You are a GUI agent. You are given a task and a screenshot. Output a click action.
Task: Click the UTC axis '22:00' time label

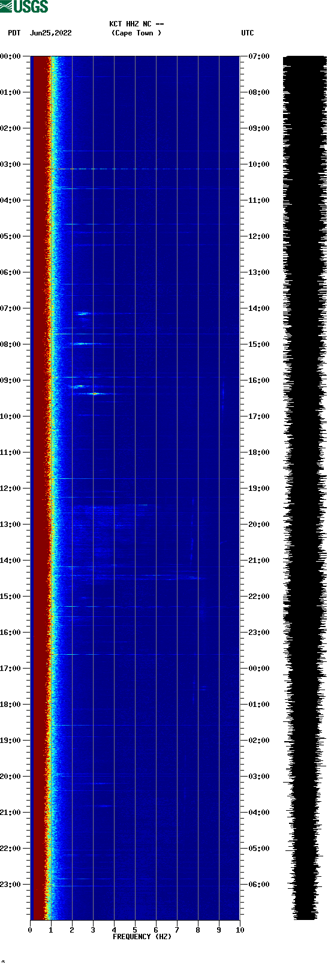[259, 597]
